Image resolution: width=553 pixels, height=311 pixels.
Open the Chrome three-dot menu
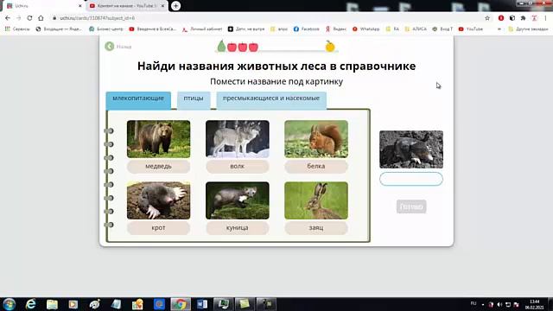click(545, 18)
